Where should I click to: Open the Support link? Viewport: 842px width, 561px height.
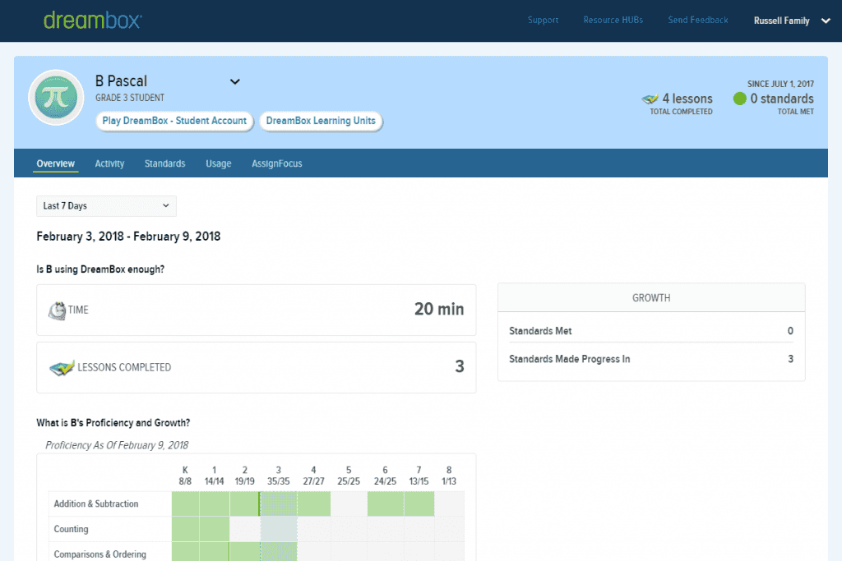point(543,20)
